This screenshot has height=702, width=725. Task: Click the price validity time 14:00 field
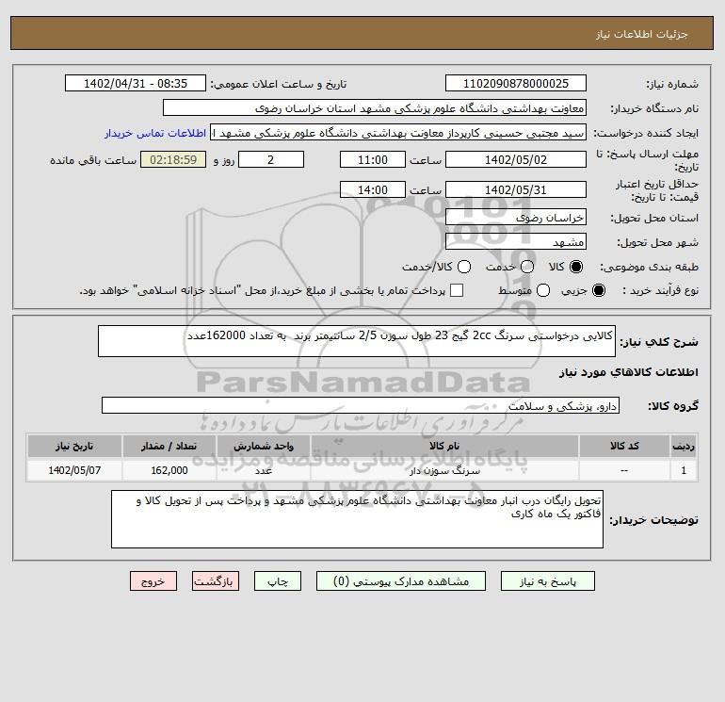click(x=373, y=189)
